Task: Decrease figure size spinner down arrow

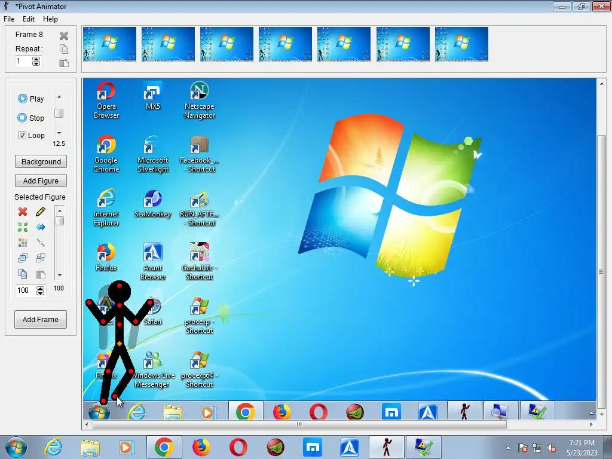Action: tap(40, 293)
